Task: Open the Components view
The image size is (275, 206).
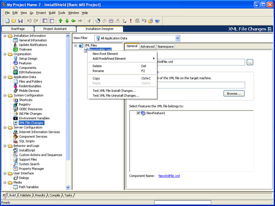Action: (27, 67)
